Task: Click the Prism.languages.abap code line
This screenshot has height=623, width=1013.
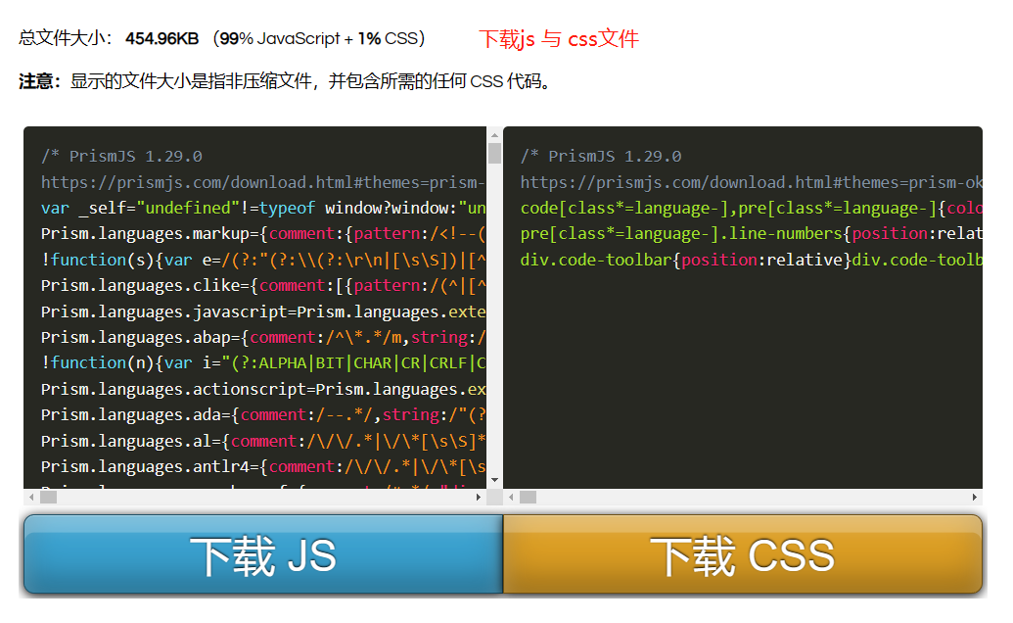Action: 263,337
